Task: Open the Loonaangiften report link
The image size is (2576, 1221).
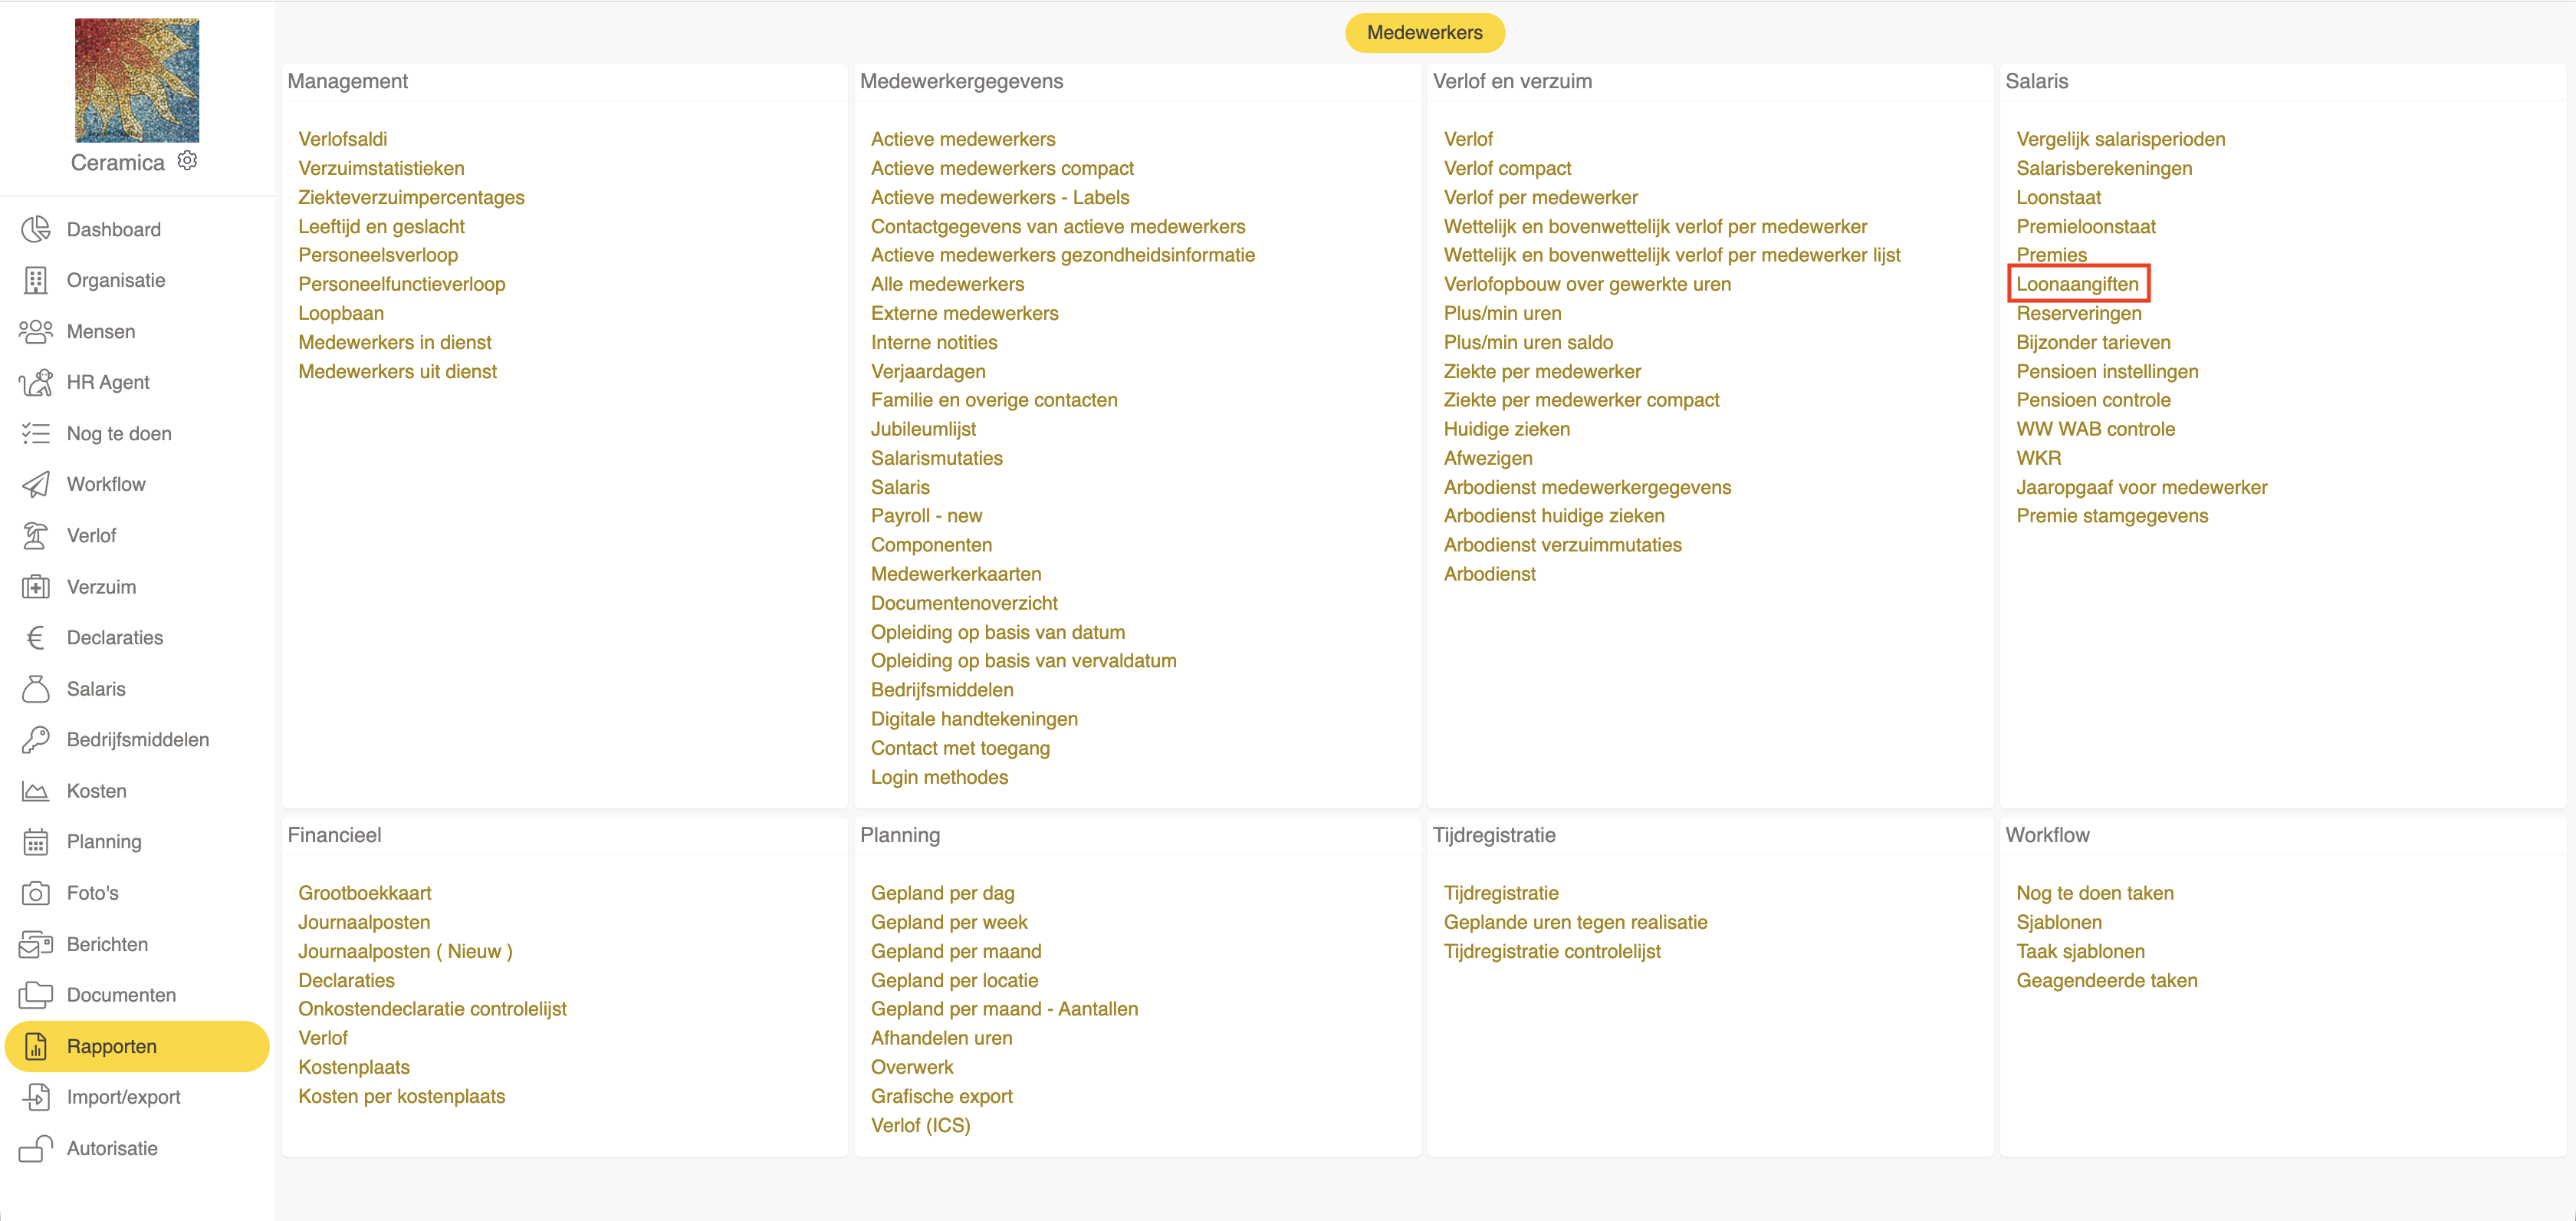Action: pos(2076,284)
